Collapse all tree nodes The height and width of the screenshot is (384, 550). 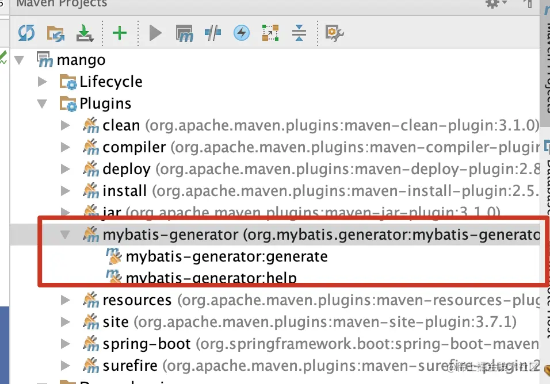(x=299, y=33)
